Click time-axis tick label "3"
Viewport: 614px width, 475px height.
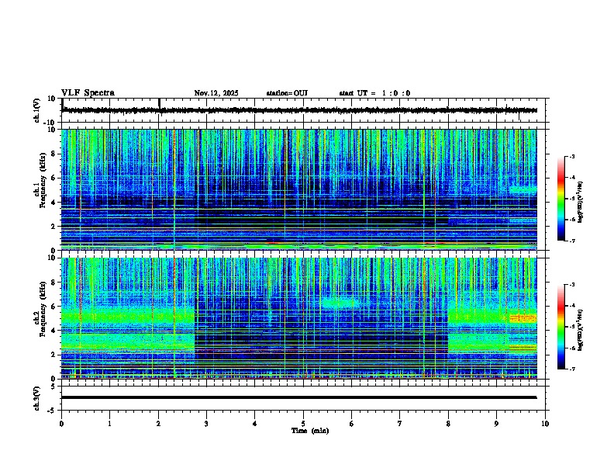[206, 424]
